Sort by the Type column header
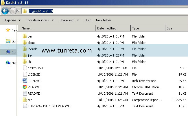The image size is (188, 116). [x=148, y=28]
